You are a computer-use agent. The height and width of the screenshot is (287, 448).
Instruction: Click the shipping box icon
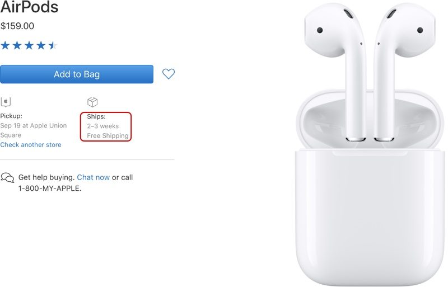[92, 102]
